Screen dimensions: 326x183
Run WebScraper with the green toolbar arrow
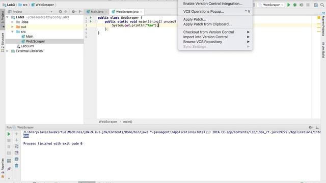pos(289,5)
